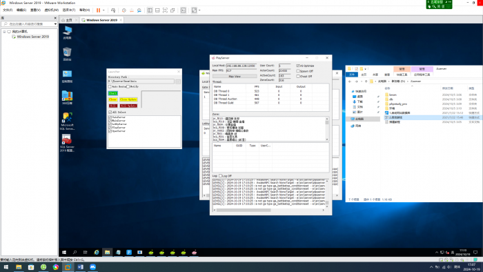Collapse the 我的计算机 tree node
This screenshot has height=272, width=483.
pyautogui.click(x=4, y=32)
